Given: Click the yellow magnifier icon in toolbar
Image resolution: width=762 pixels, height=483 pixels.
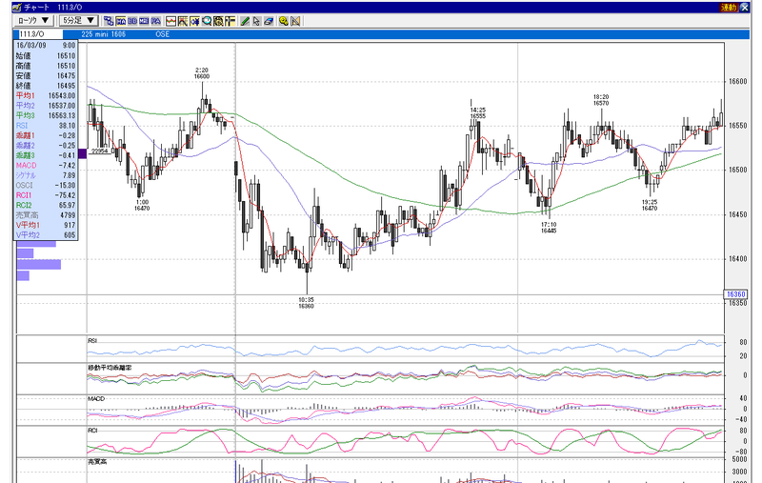Looking at the screenshot, I should tap(283, 20).
